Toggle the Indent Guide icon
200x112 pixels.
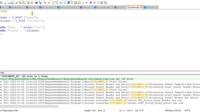[68, 3]
